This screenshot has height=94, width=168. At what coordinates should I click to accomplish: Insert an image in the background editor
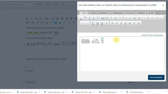pyautogui.click(x=47, y=23)
